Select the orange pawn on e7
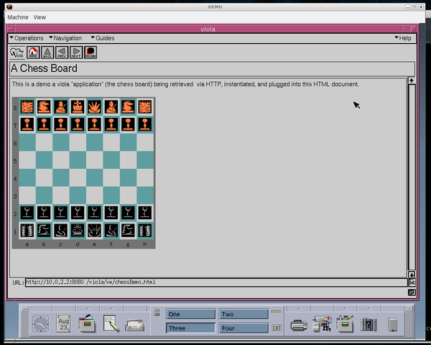The height and width of the screenshot is (345, 431). (95, 124)
